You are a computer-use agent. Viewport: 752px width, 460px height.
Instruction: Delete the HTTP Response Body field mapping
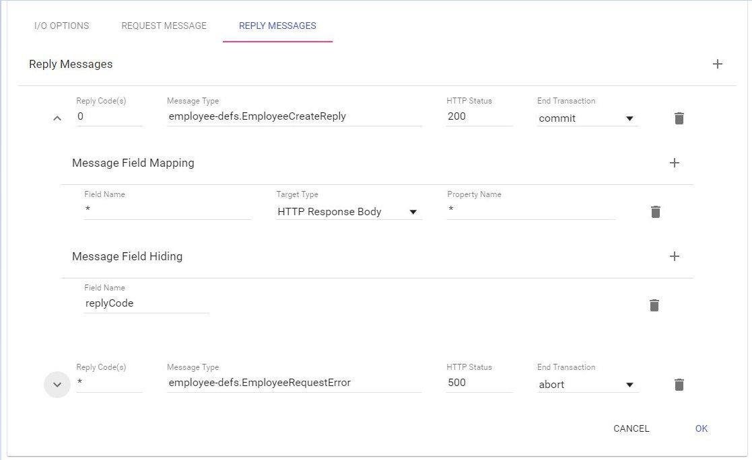click(x=655, y=212)
